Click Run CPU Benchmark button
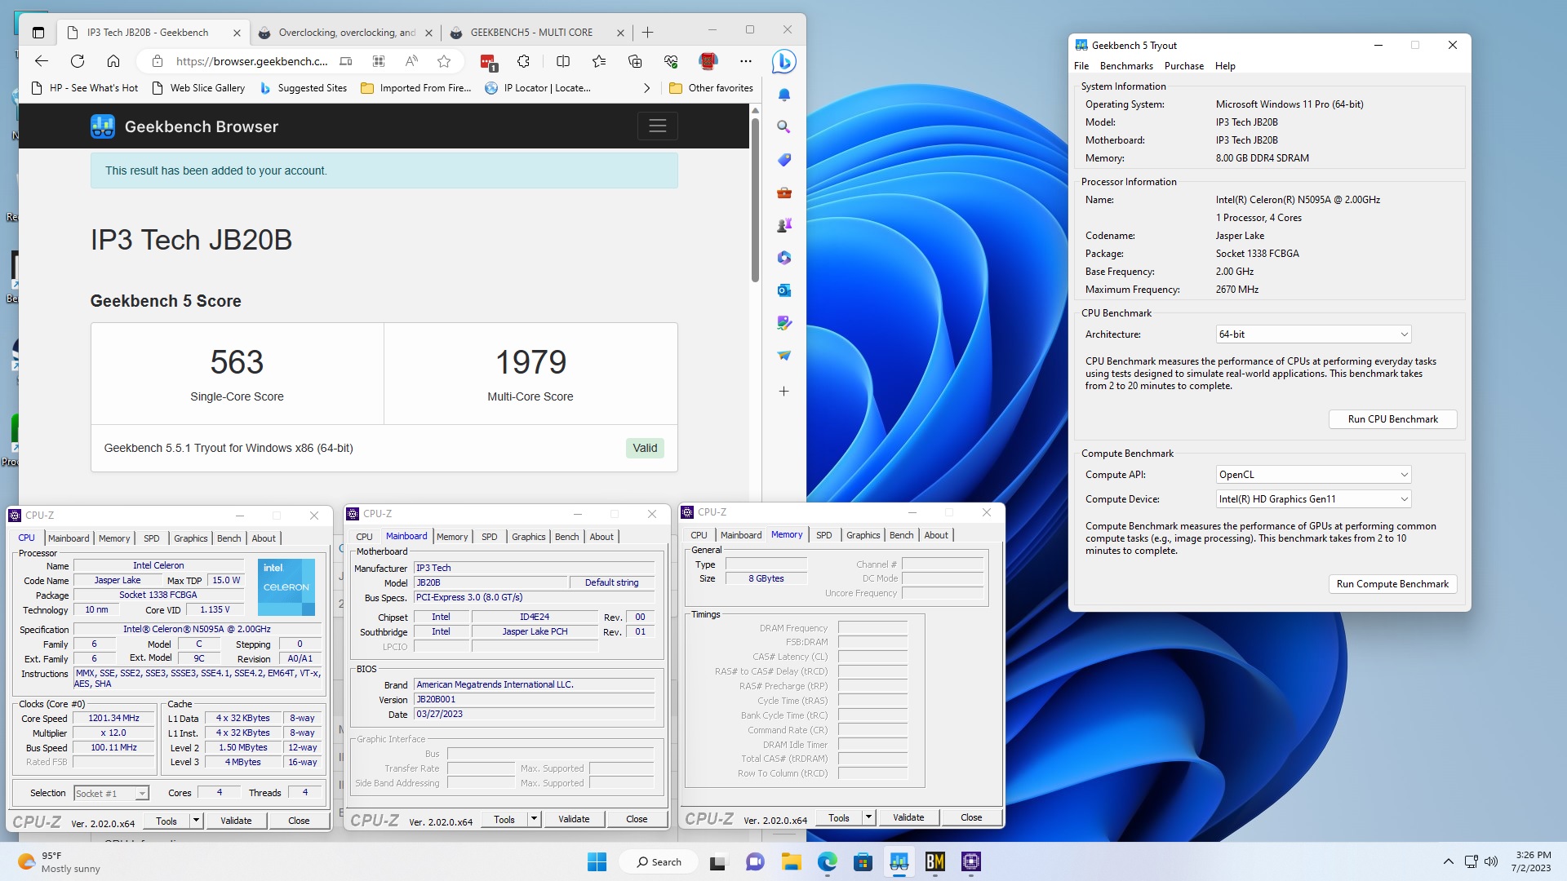1567x881 pixels. [1392, 419]
